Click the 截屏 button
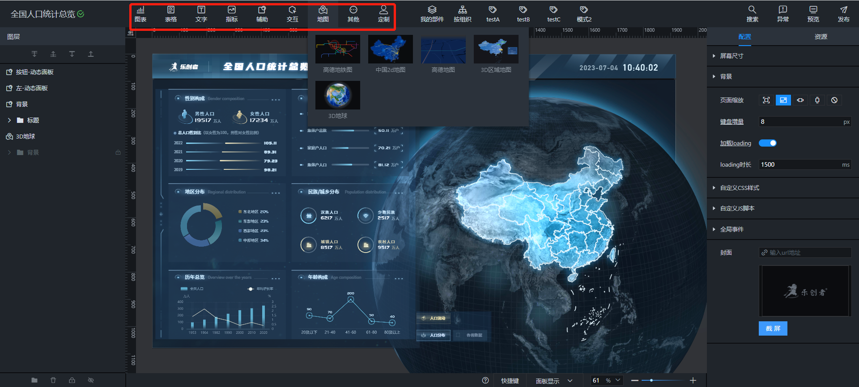Image resolution: width=859 pixels, height=387 pixels. tap(773, 328)
